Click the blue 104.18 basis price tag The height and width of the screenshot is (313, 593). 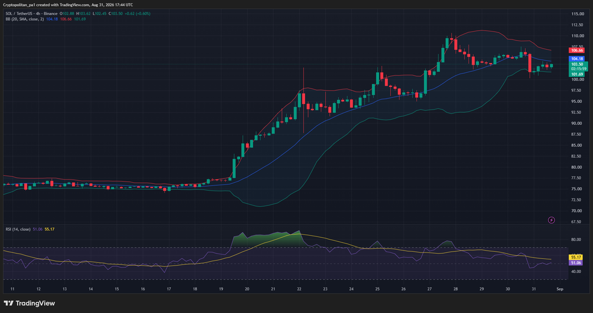(x=577, y=58)
